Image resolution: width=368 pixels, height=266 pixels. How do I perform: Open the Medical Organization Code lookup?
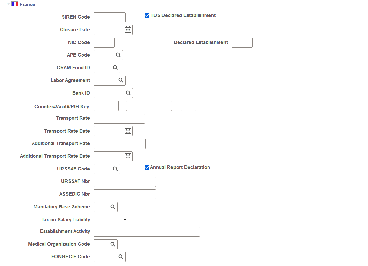113,244
